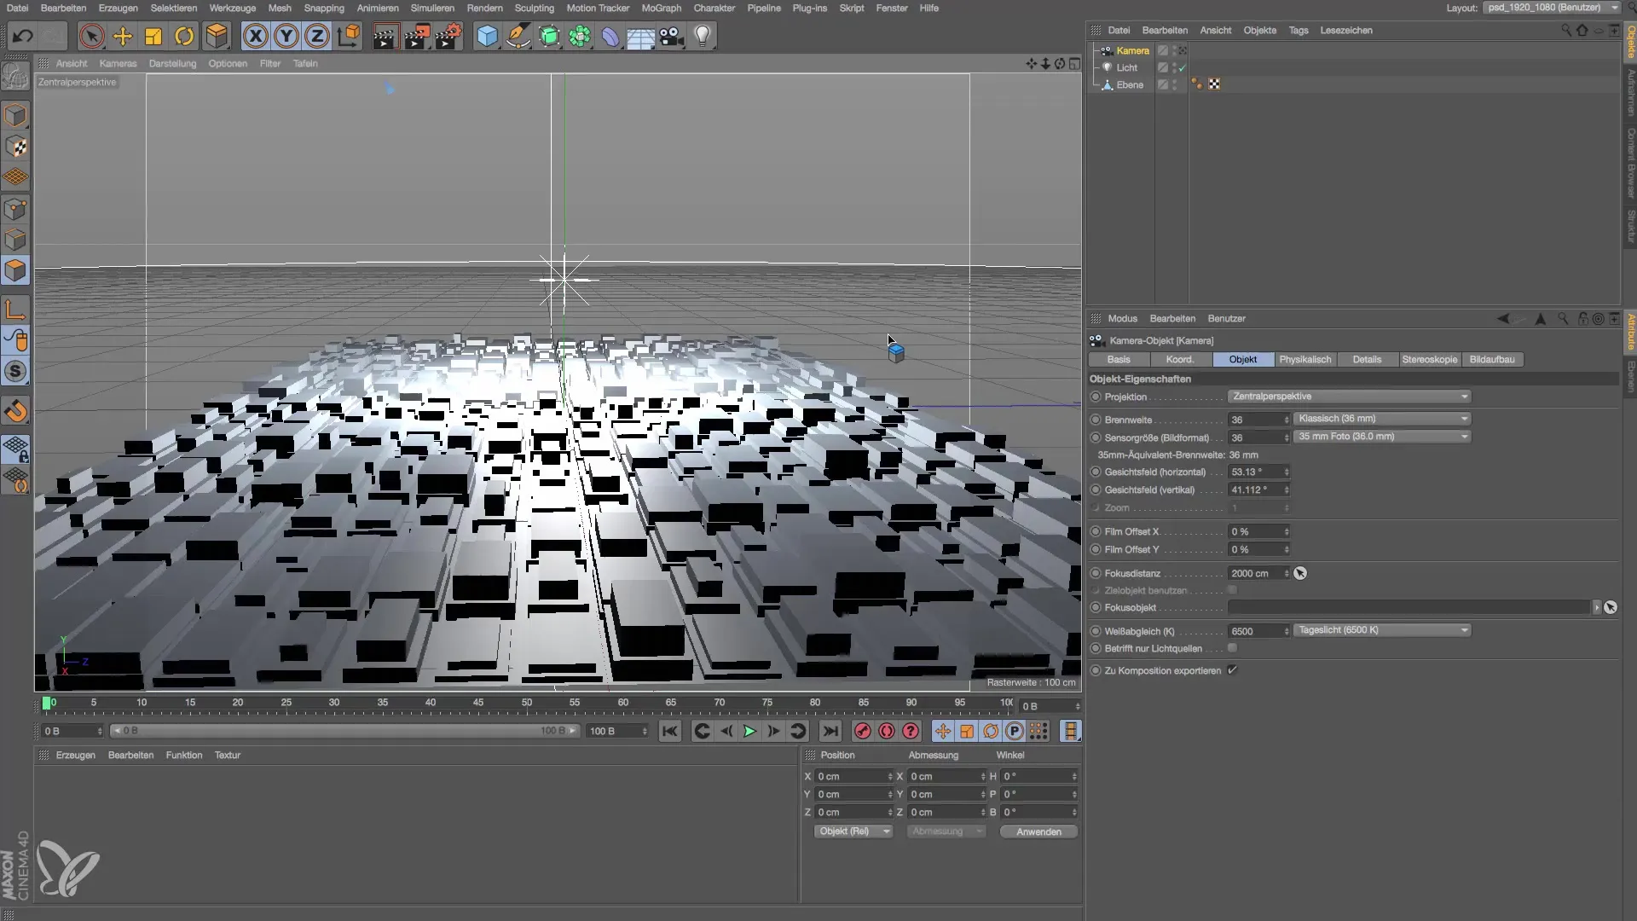
Task: Add cube primitive object
Action: tap(487, 36)
